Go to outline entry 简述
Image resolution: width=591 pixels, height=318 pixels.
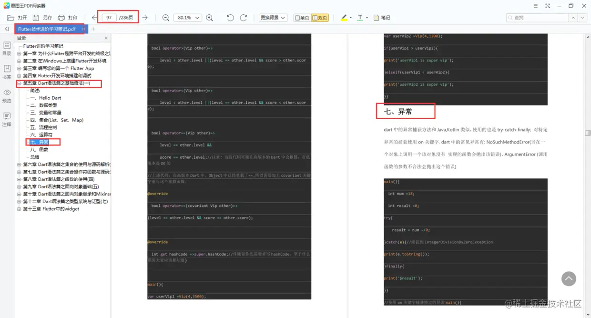click(35, 91)
